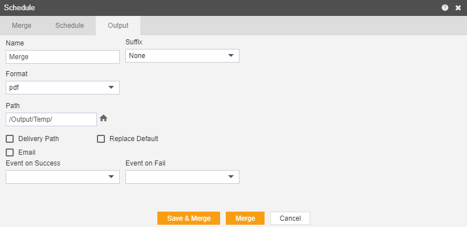
Task: Select the Output tab
Action: click(118, 26)
